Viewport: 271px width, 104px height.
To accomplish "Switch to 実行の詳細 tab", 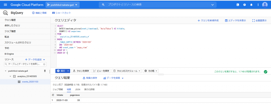I will pyautogui.click(x=89, y=90).
